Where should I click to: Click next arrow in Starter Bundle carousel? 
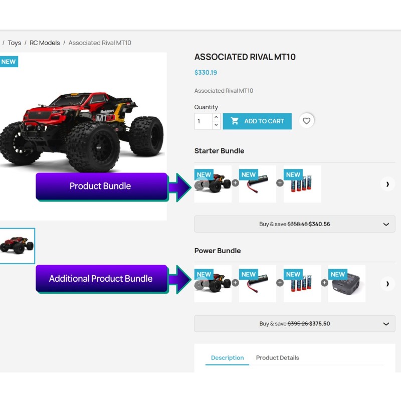pos(387,184)
